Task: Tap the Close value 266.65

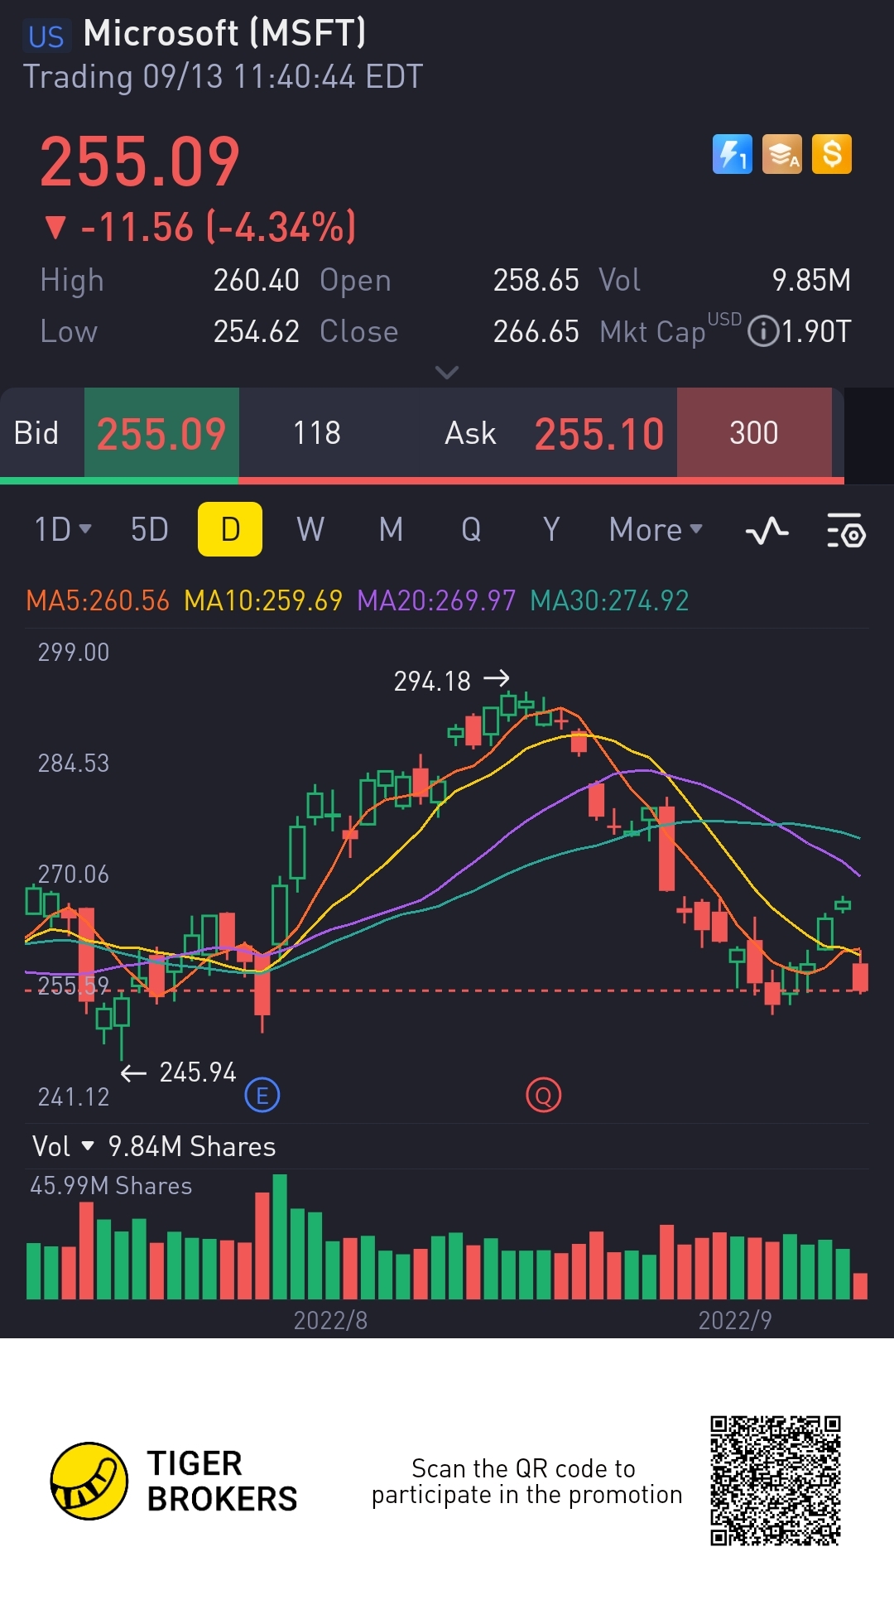Action: point(536,332)
